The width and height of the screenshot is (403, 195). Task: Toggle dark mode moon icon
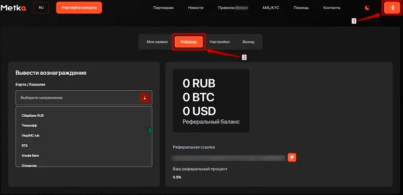pyautogui.click(x=368, y=8)
